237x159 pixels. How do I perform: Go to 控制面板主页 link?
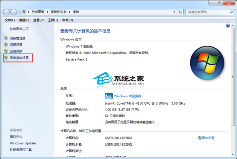point(19,29)
